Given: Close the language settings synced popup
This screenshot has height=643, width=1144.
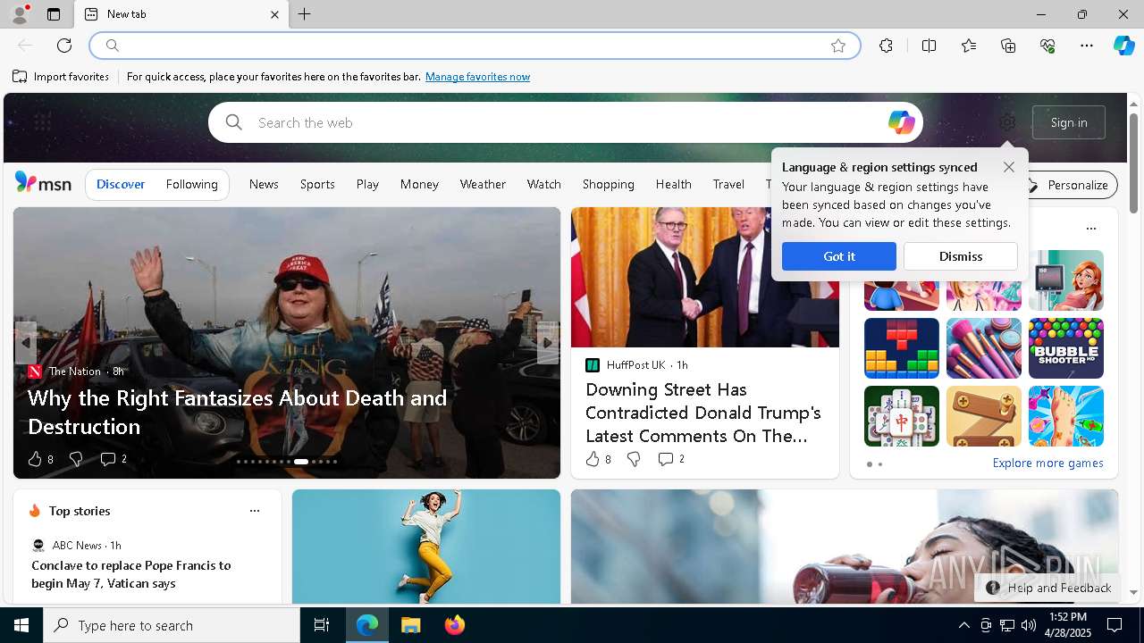Looking at the screenshot, I should [x=1008, y=167].
